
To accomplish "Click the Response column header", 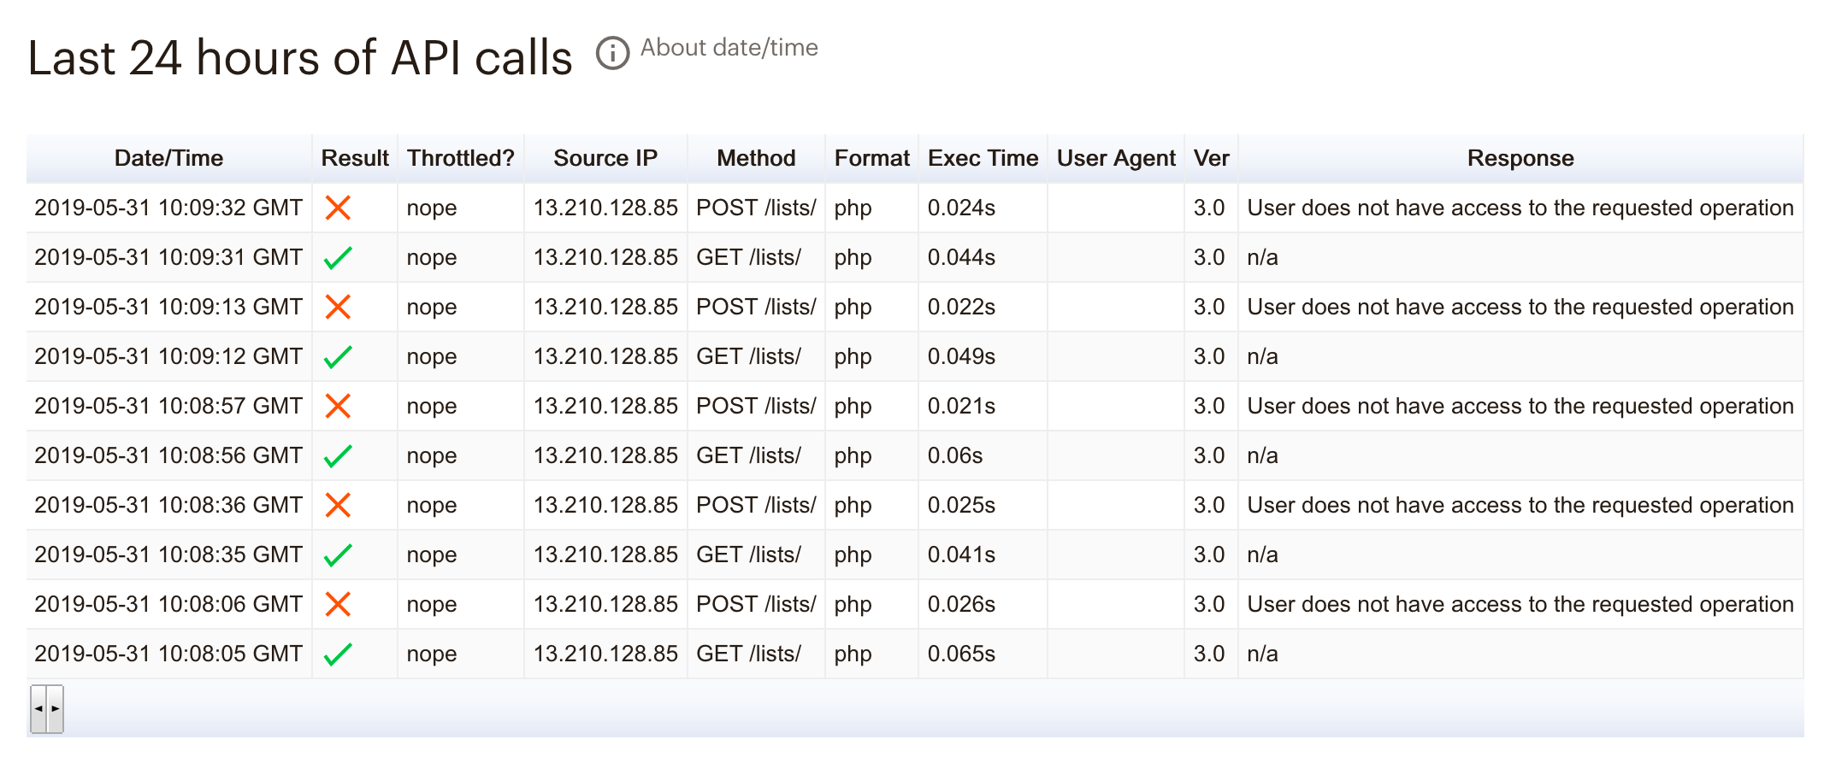I will (x=1520, y=158).
